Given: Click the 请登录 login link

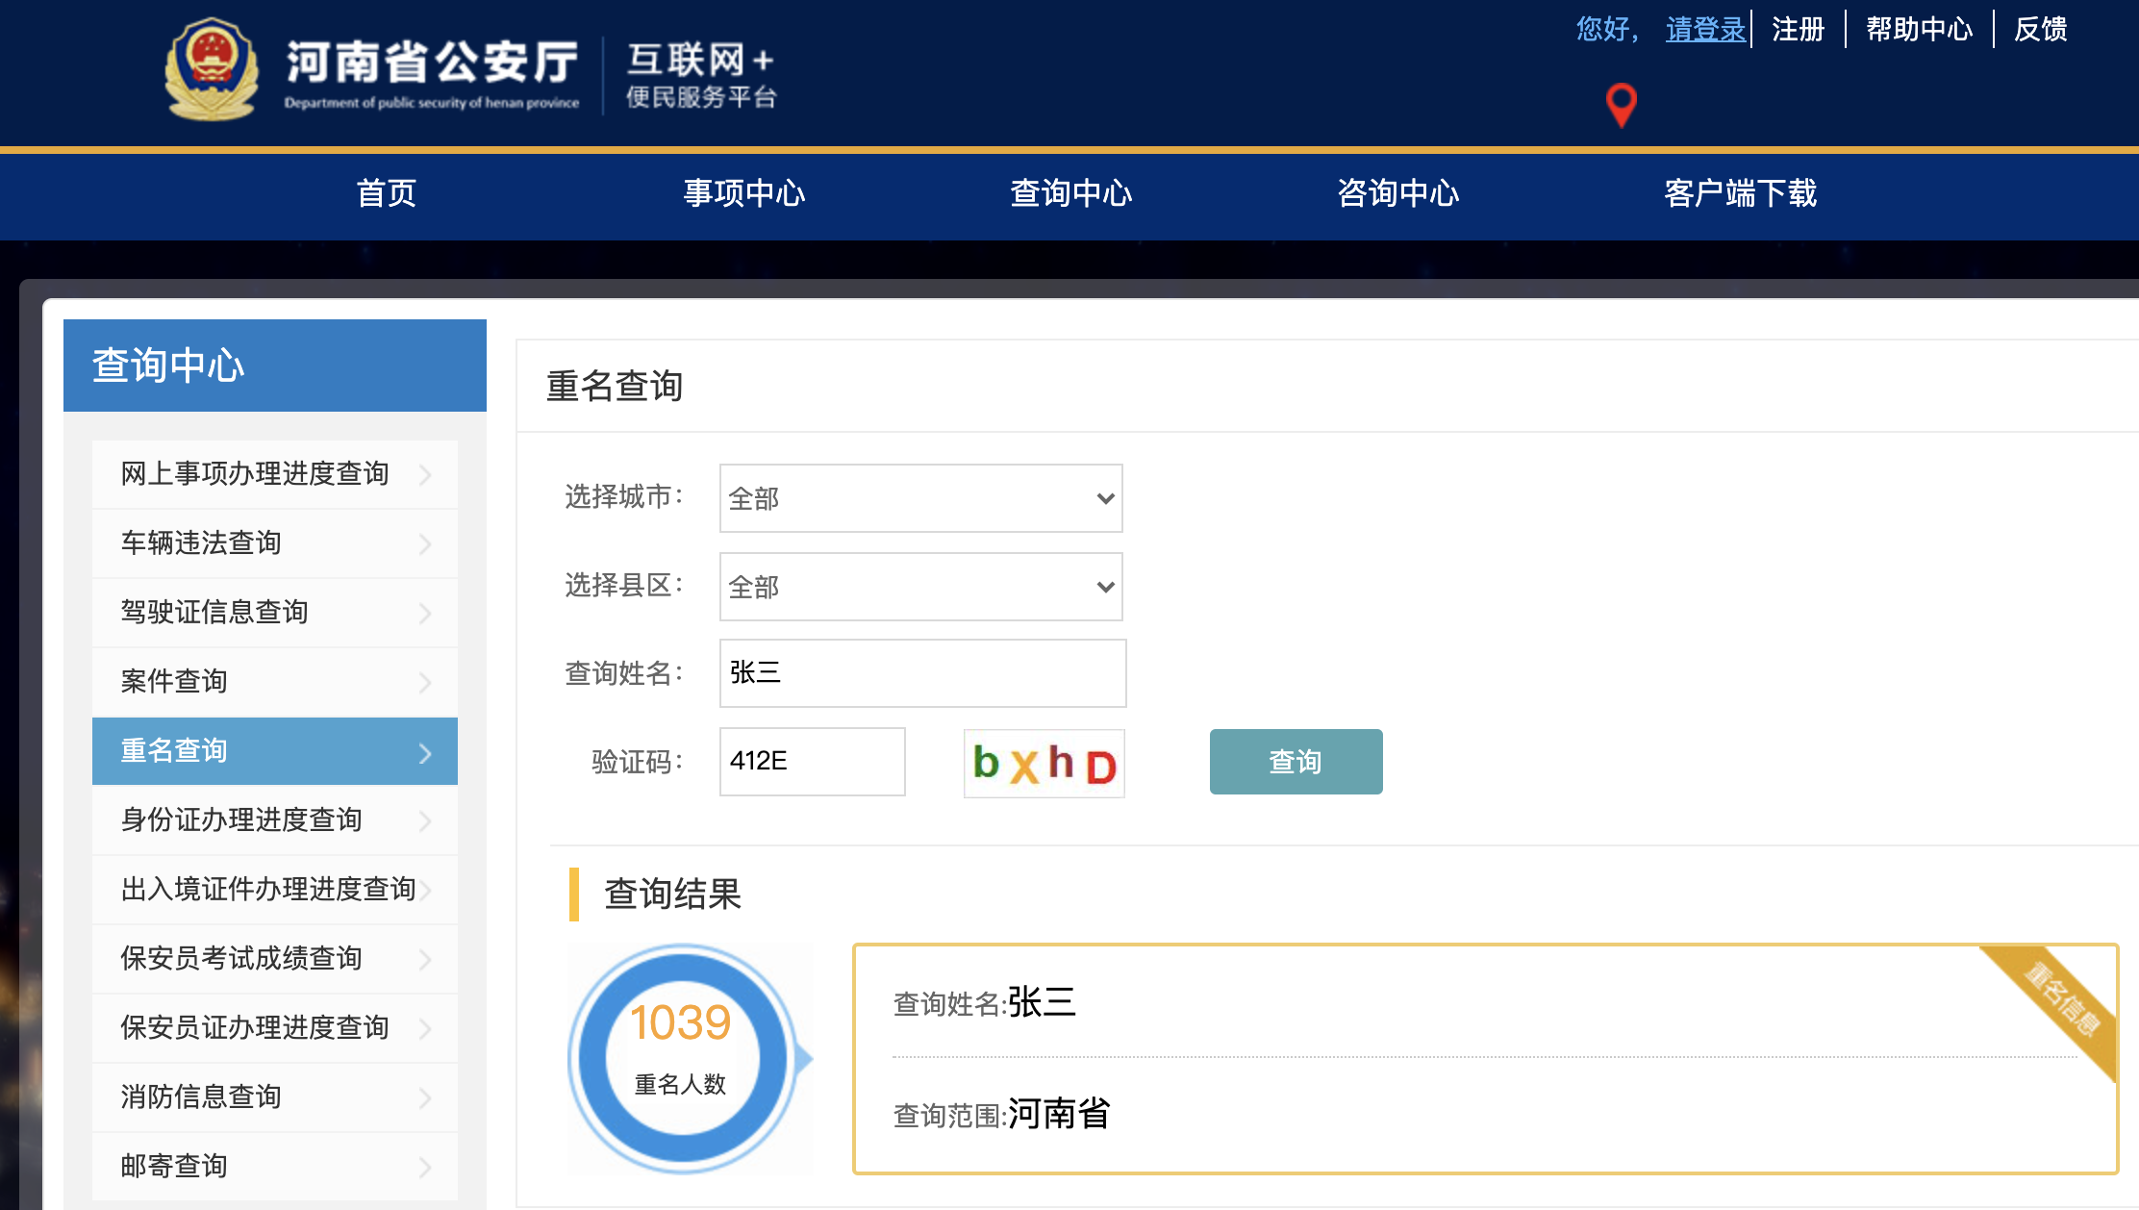Looking at the screenshot, I should click(1705, 30).
